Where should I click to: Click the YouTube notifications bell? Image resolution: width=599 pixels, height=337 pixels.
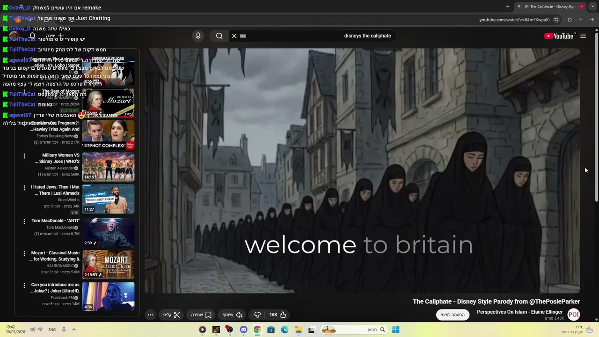point(32,36)
